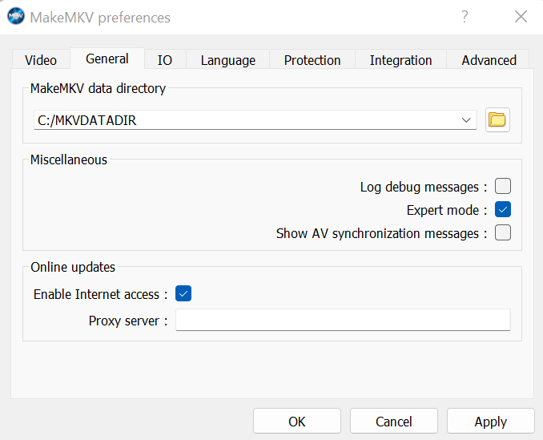Click the 'Enable Internet access :' label
The width and height of the screenshot is (543, 440).
(100, 294)
